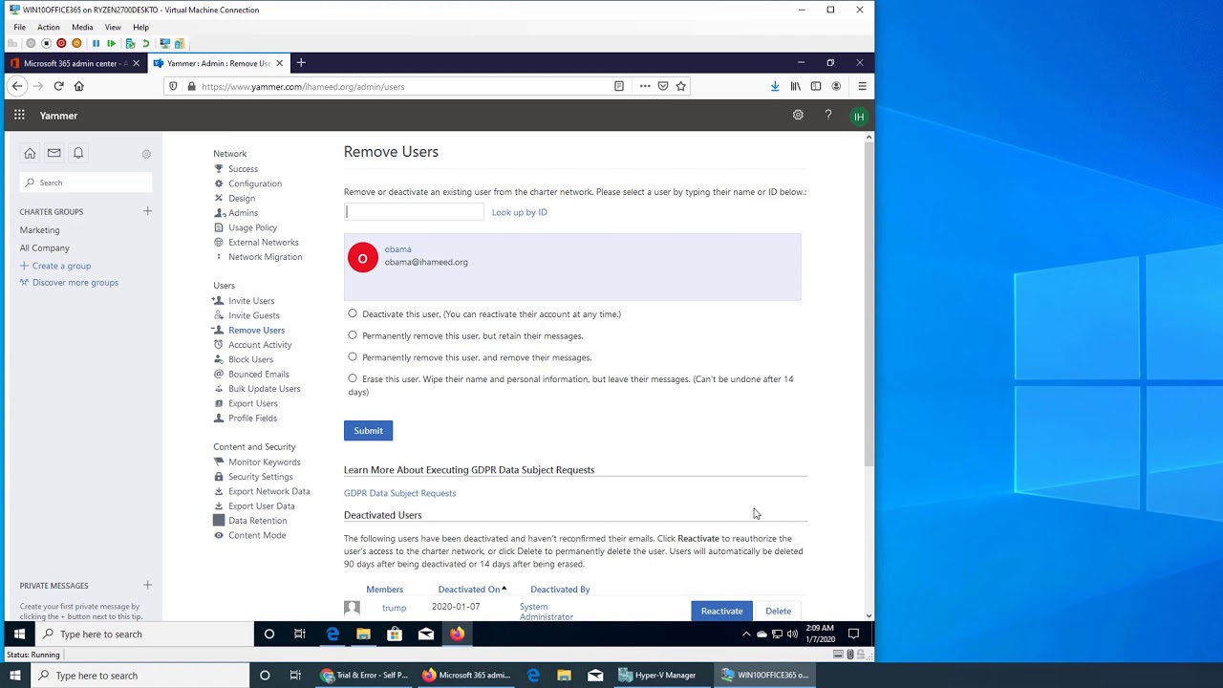Open the Help menu
This screenshot has height=688, width=1223.
pyautogui.click(x=140, y=27)
